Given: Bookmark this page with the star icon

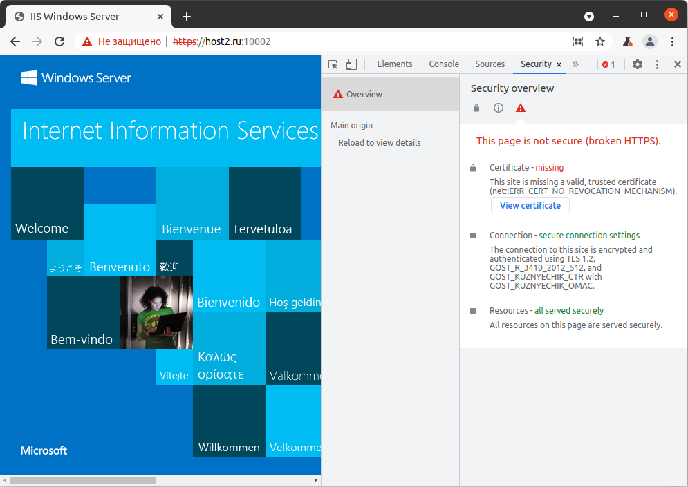Looking at the screenshot, I should pyautogui.click(x=600, y=41).
